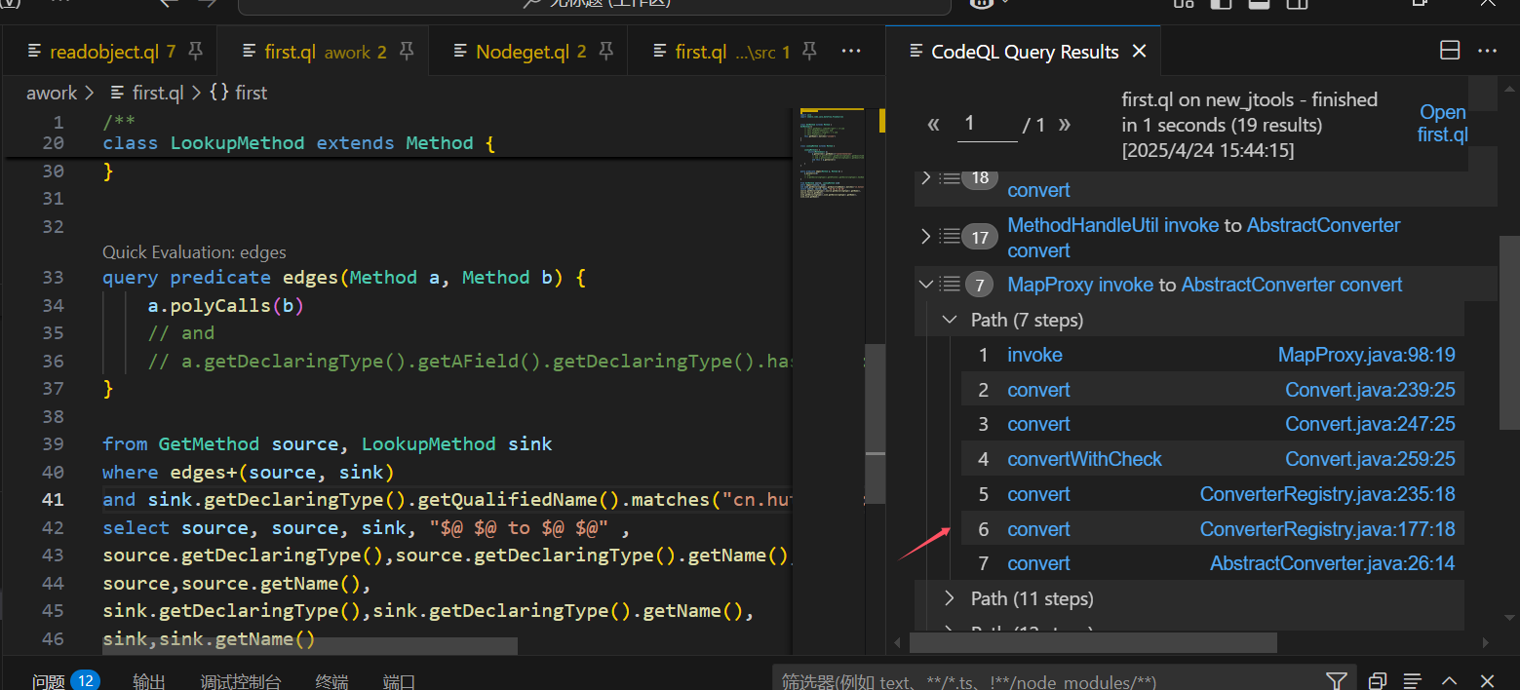Viewport: 1520px width, 690px height.
Task: Open AbstractConverter.java:26:14 location link
Action: (1333, 563)
